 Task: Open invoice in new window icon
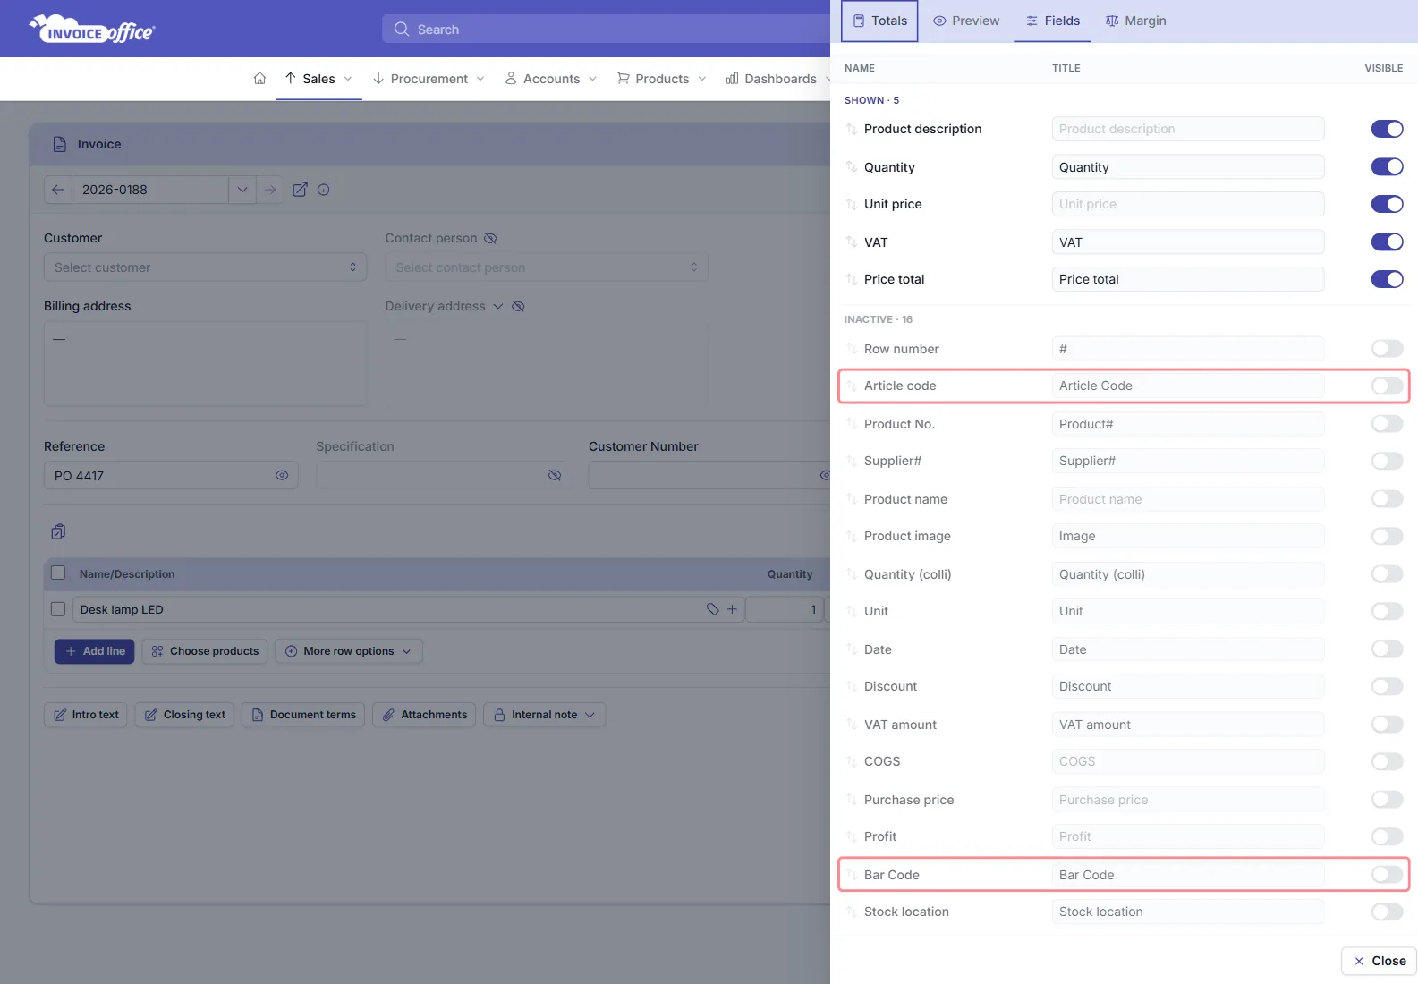[x=301, y=190]
